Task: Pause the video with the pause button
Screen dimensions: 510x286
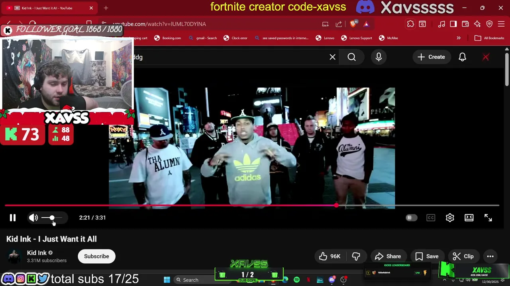Action: [x=13, y=218]
